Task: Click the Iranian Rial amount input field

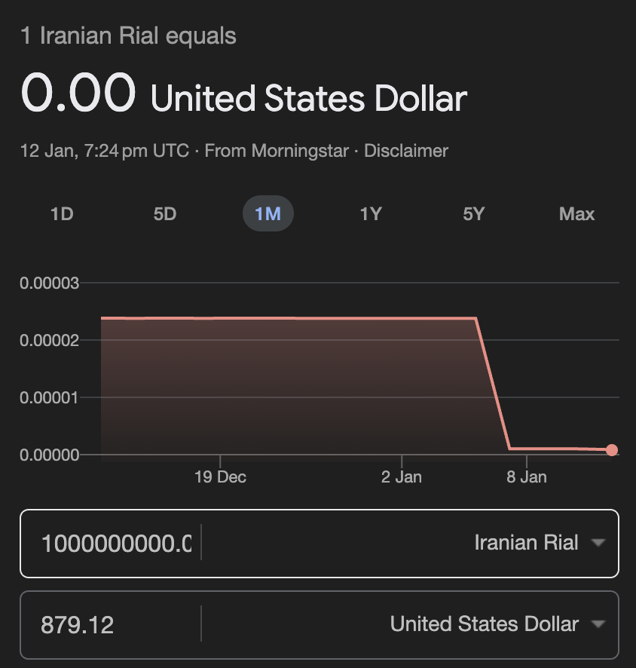Action: 117,543
